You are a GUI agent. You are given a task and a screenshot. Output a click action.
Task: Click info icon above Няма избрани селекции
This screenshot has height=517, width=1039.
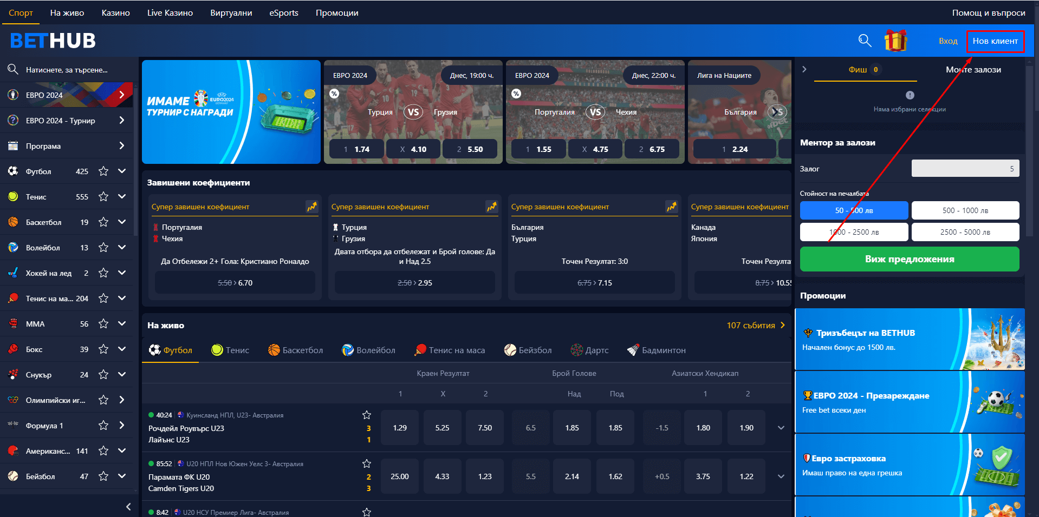910,95
